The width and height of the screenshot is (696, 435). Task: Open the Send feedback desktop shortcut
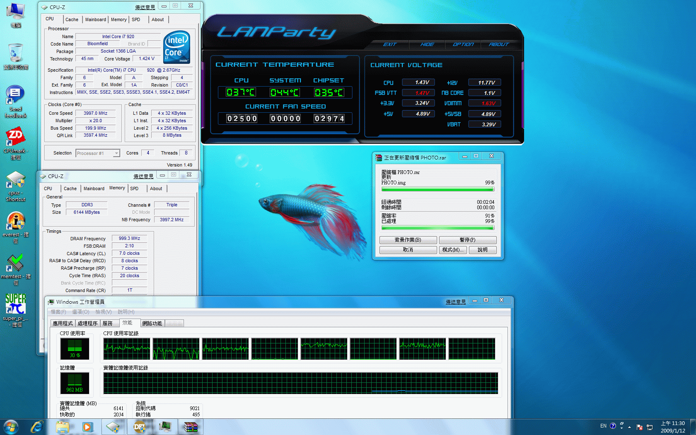(x=16, y=101)
